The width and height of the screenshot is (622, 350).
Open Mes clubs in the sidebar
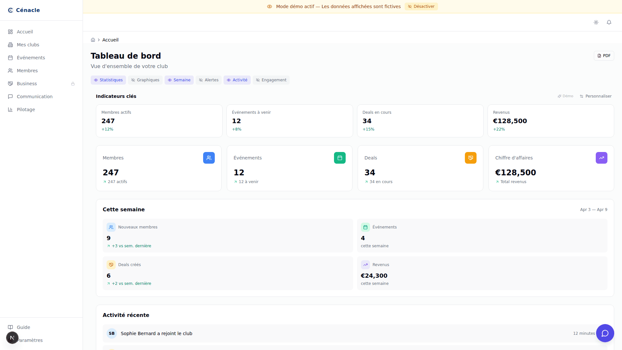tap(28, 44)
